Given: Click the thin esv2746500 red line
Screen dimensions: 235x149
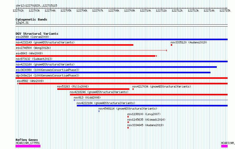Looking at the screenshot, I should click(91, 50).
